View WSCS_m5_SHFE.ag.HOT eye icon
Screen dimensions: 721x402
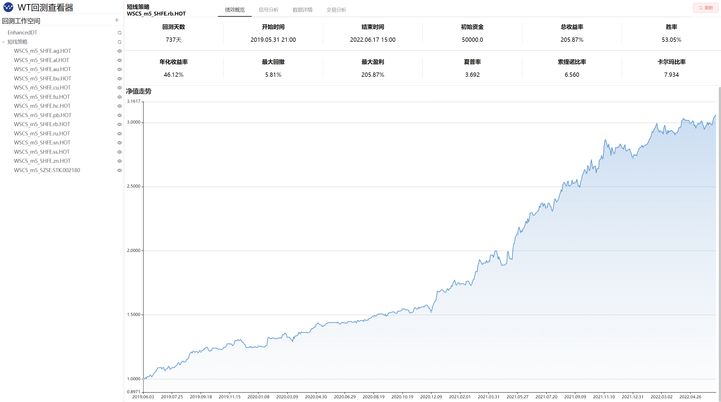tap(120, 51)
